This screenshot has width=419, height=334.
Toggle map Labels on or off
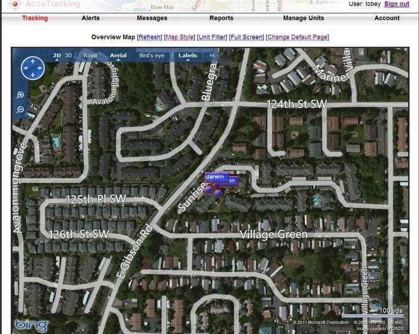[x=187, y=56]
